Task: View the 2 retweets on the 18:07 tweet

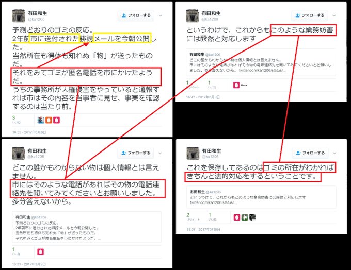Action: tap(193, 217)
